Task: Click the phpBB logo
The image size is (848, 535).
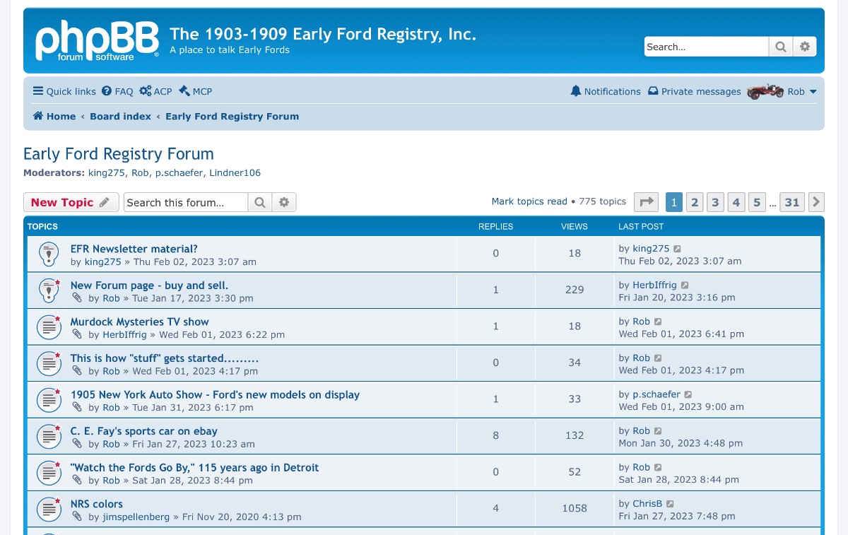Action: click(x=97, y=41)
